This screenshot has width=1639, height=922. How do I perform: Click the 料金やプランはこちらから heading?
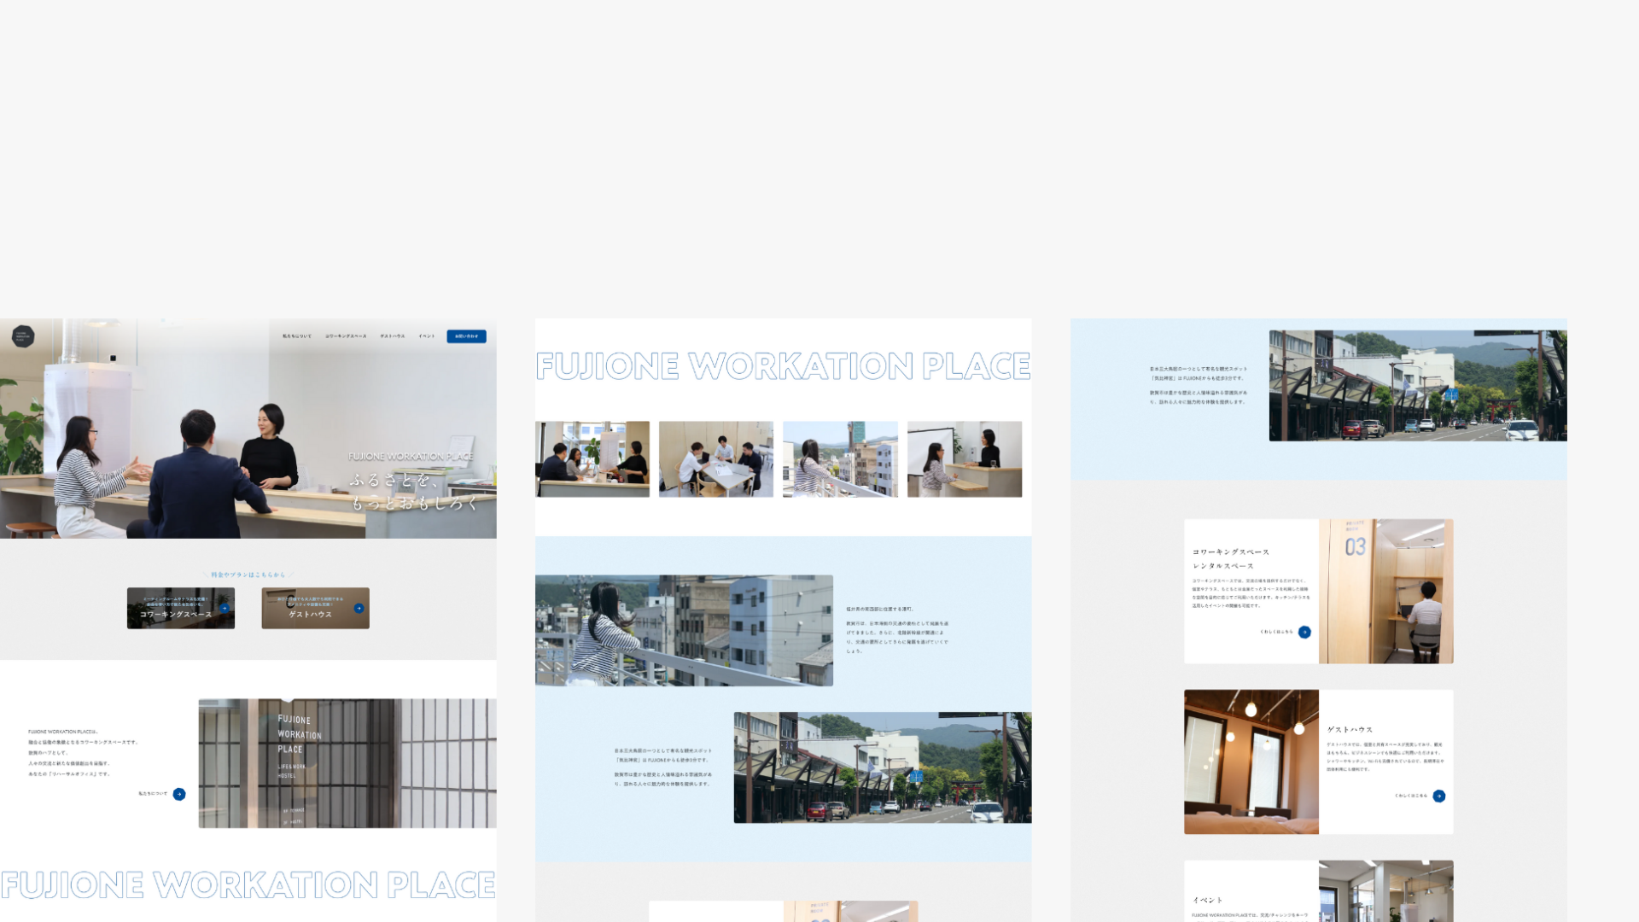pyautogui.click(x=248, y=575)
